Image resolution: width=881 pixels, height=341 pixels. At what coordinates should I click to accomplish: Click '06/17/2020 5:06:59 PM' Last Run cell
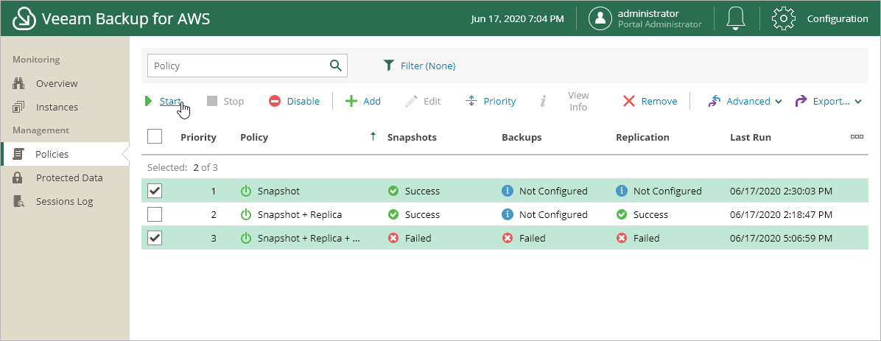click(781, 238)
